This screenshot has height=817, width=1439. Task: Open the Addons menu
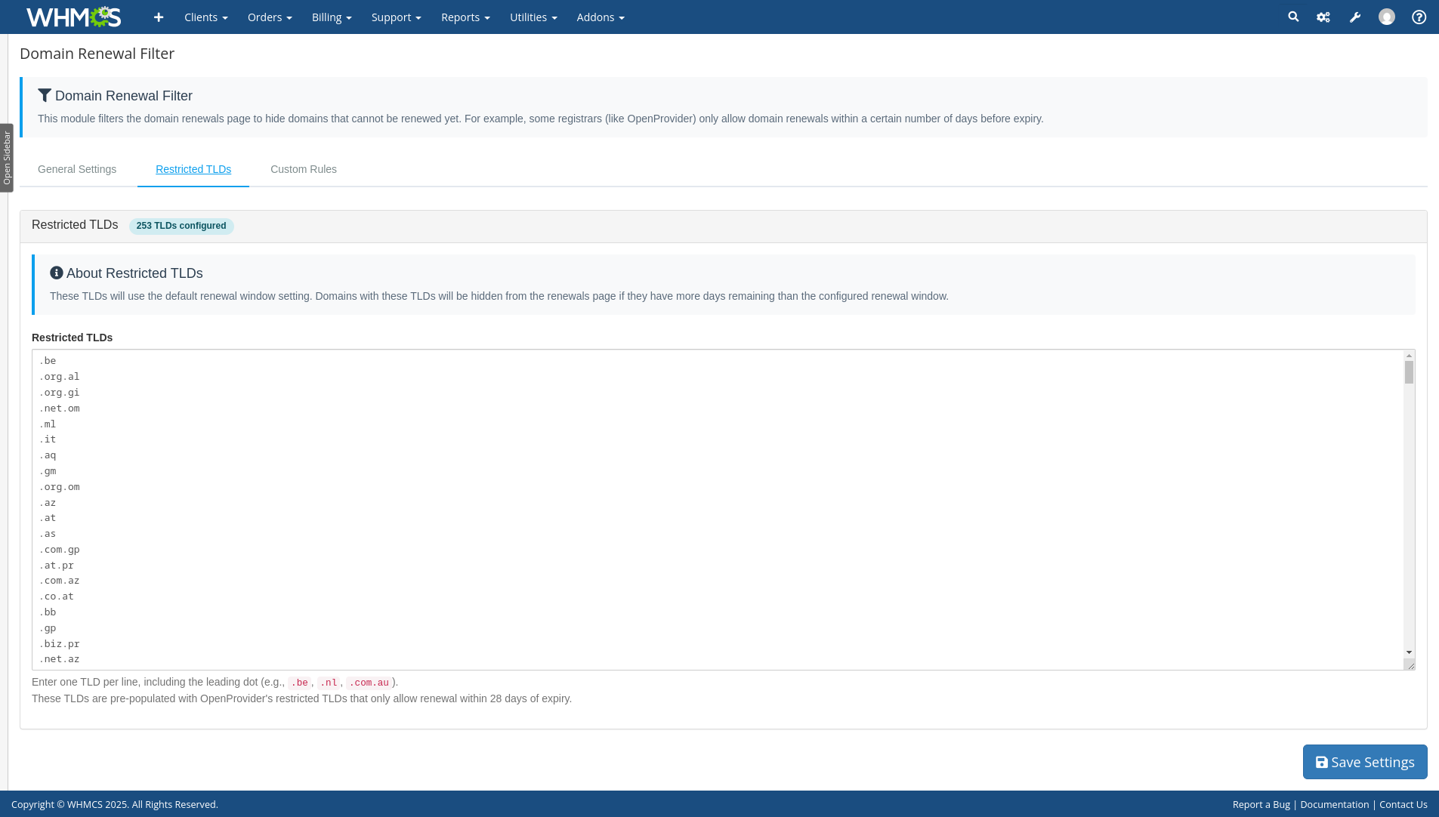[x=601, y=17]
